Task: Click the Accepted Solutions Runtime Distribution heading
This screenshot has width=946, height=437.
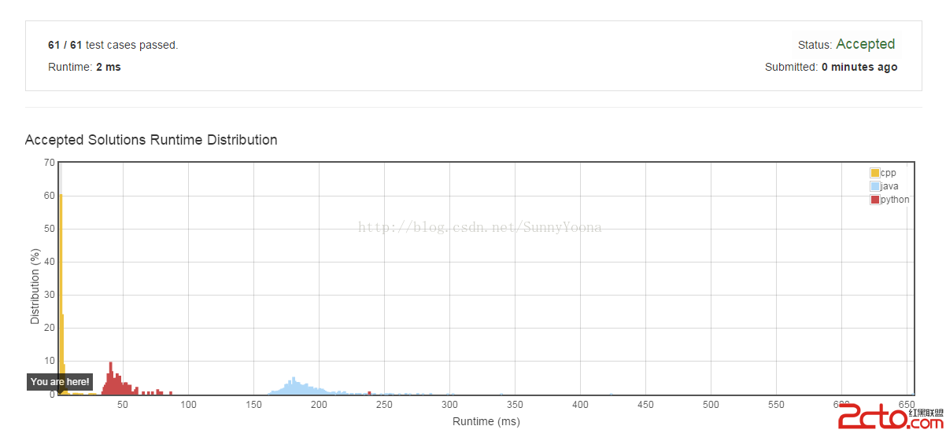Action: (x=151, y=140)
